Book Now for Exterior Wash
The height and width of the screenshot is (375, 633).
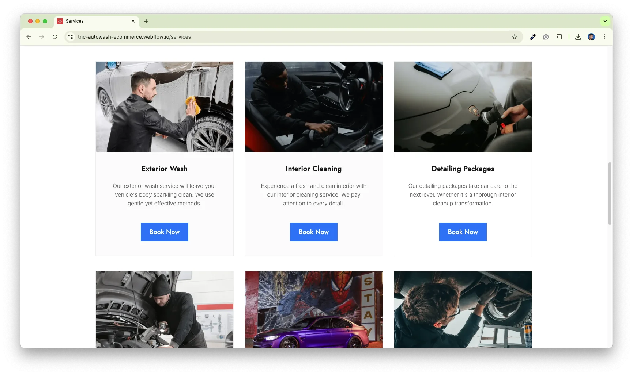click(164, 232)
